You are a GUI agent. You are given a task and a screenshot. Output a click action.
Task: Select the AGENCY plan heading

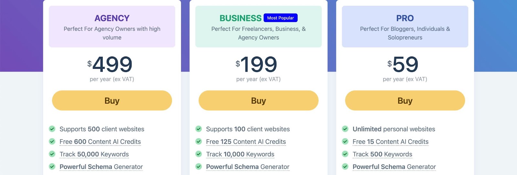(112, 18)
